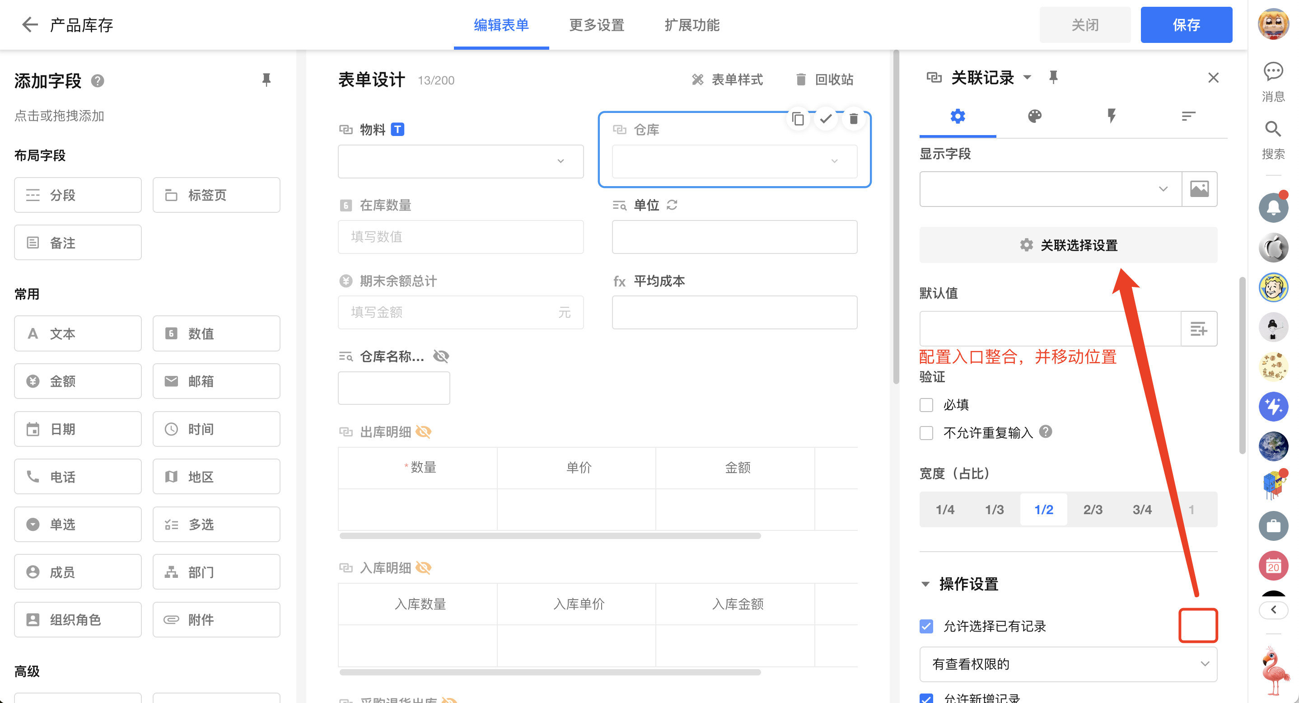The image size is (1299, 703).
Task: Click the copy icon on 仓库 field
Action: pos(797,119)
